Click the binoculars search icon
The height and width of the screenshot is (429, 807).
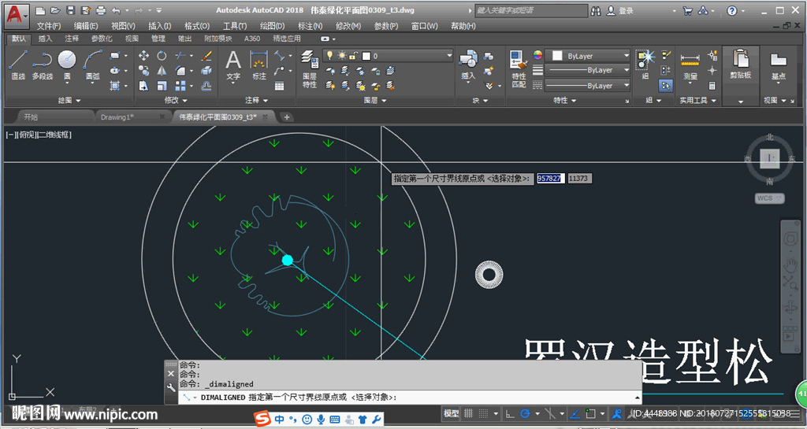tap(596, 10)
